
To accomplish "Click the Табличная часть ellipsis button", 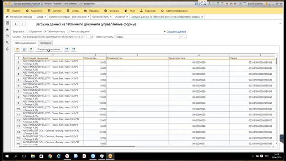I will point(185,37).
